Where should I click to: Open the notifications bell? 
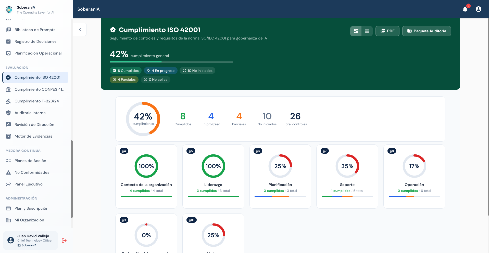coord(465,9)
